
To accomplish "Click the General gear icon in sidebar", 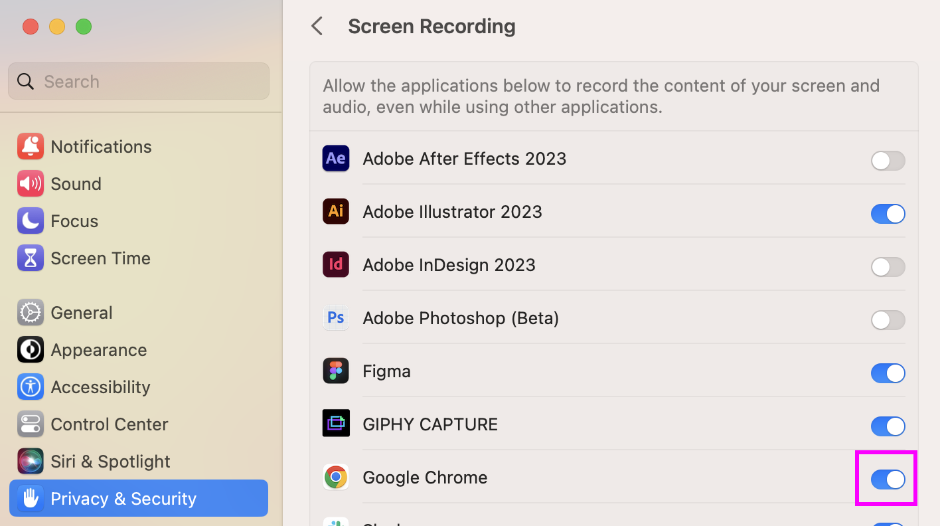I will pyautogui.click(x=31, y=313).
